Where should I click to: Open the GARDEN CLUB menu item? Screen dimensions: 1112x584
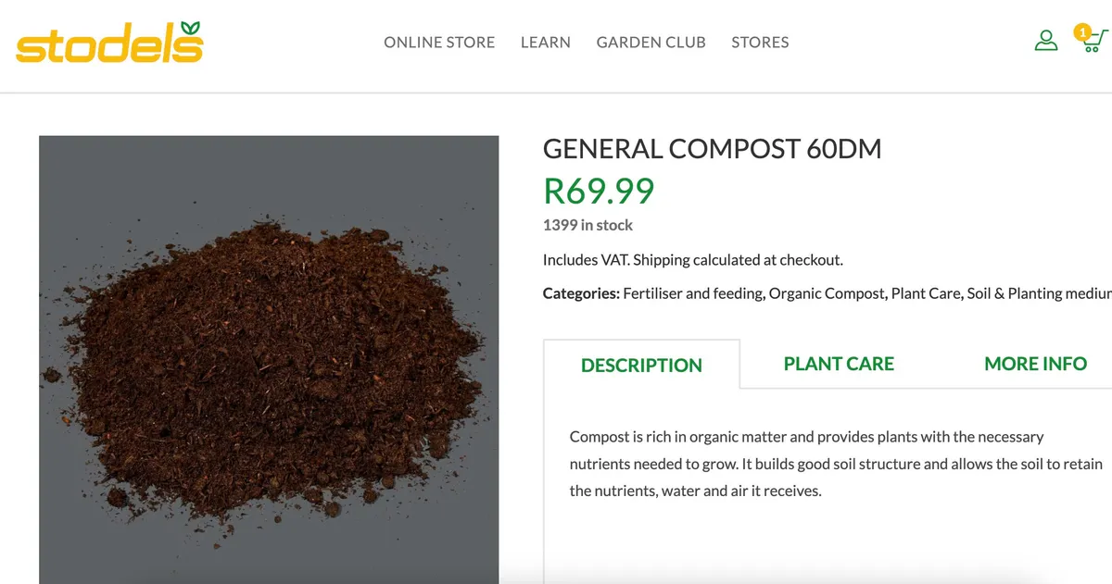(651, 43)
